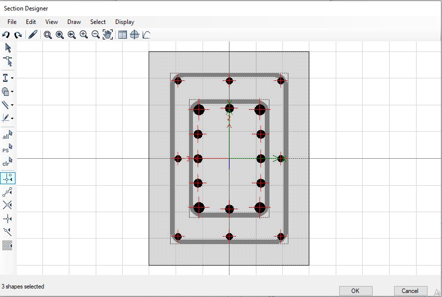This screenshot has width=442, height=297.
Task: Open the File menu
Action: [x=12, y=22]
